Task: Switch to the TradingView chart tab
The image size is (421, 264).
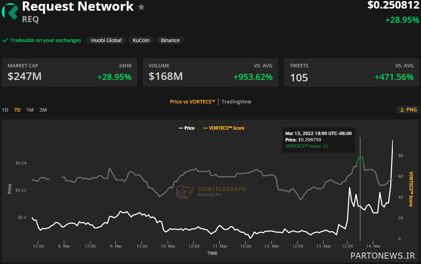Action: point(236,102)
